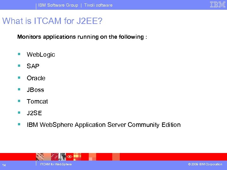227x170 pixels.
Task: Select the slide title 'What is ITCAM for J2EE?'
Action: pyautogui.click(x=52, y=21)
